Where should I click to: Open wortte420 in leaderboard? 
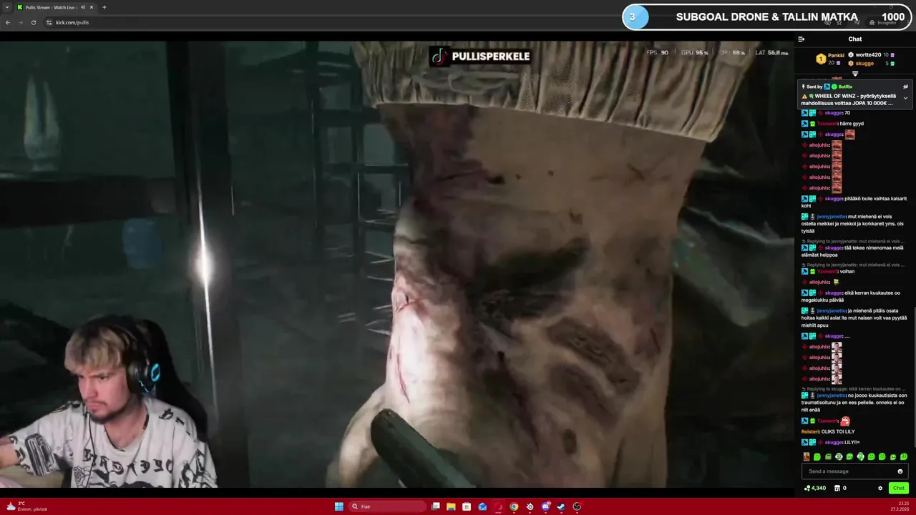click(x=871, y=55)
